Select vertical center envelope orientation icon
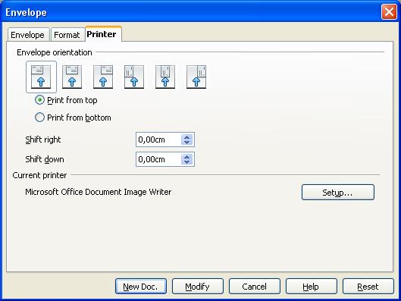Screen dimensions: 401x301 [x=165, y=77]
